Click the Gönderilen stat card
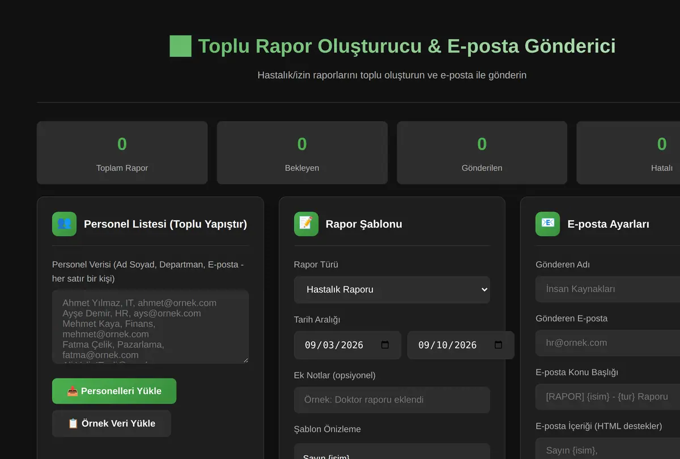Screen dimensions: 680x459 [x=482, y=153]
